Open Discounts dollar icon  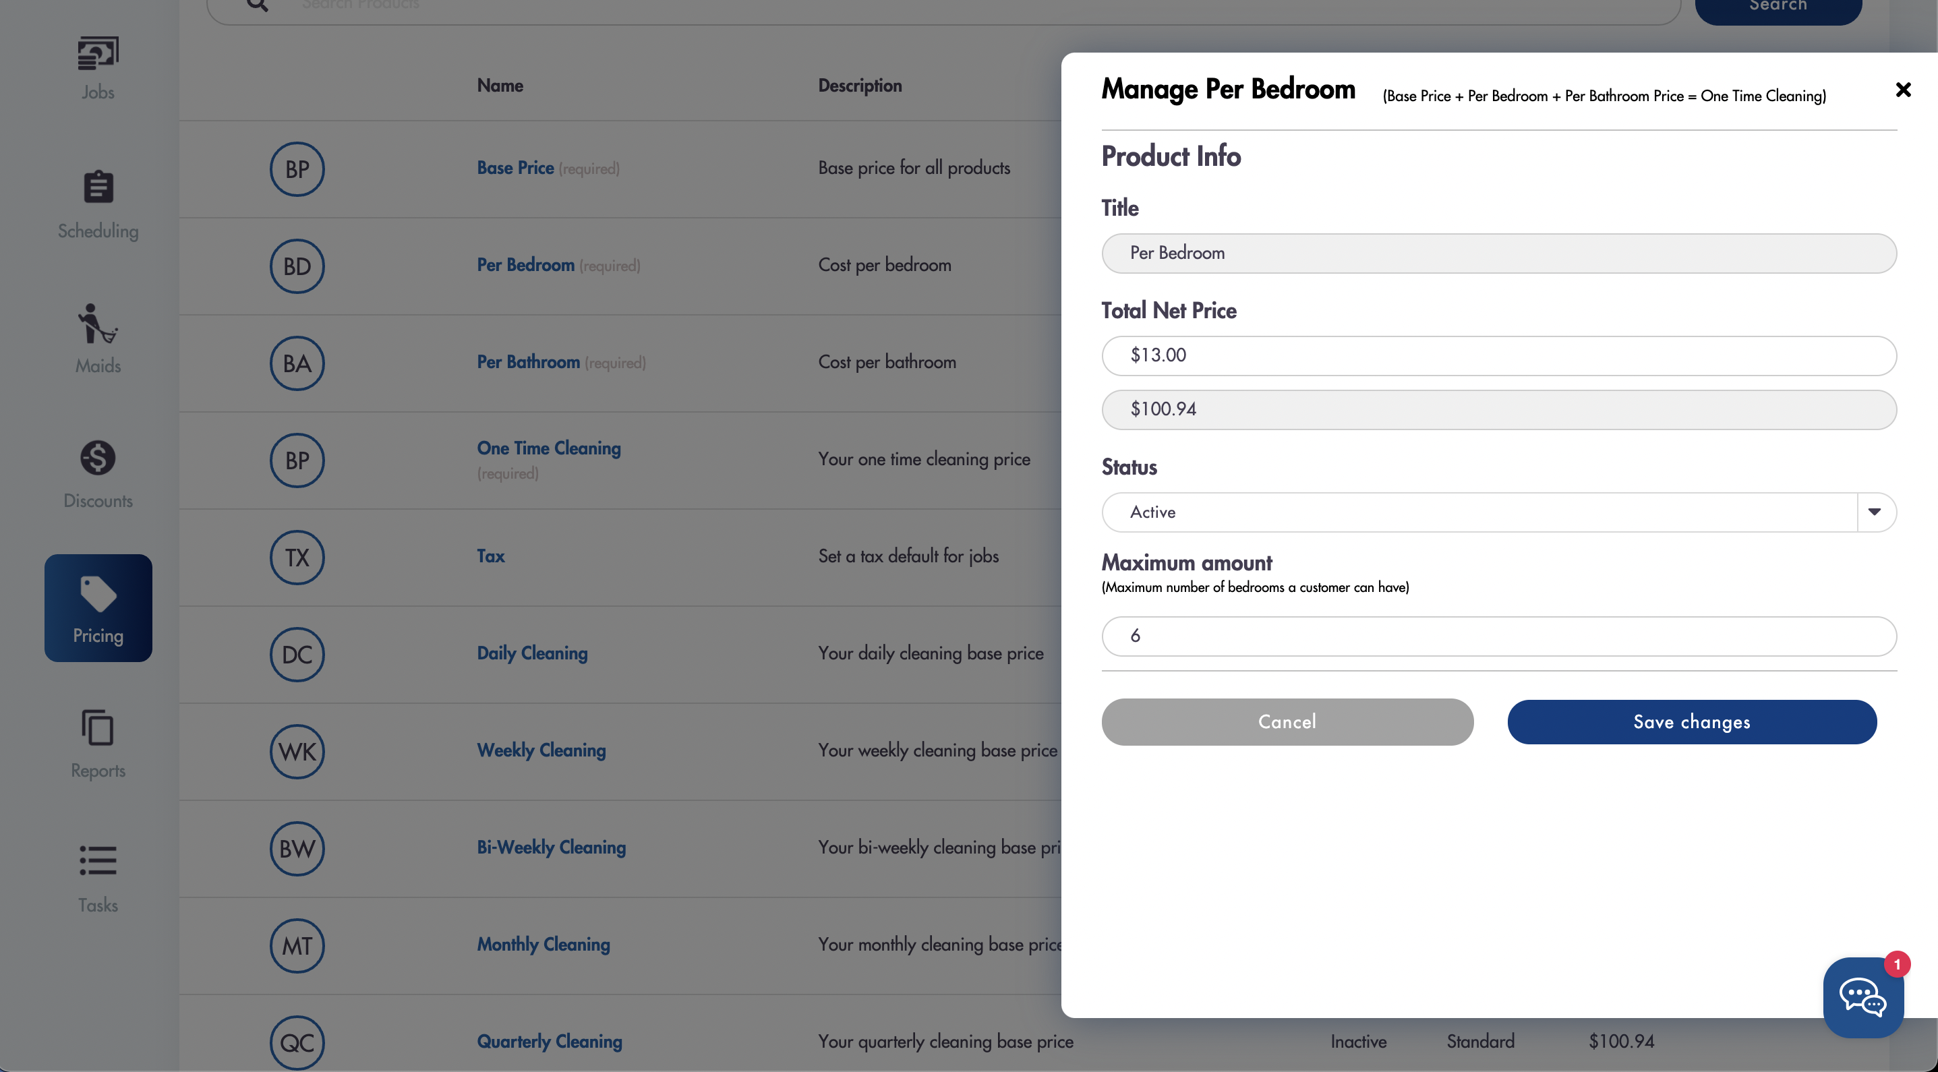[98, 457]
